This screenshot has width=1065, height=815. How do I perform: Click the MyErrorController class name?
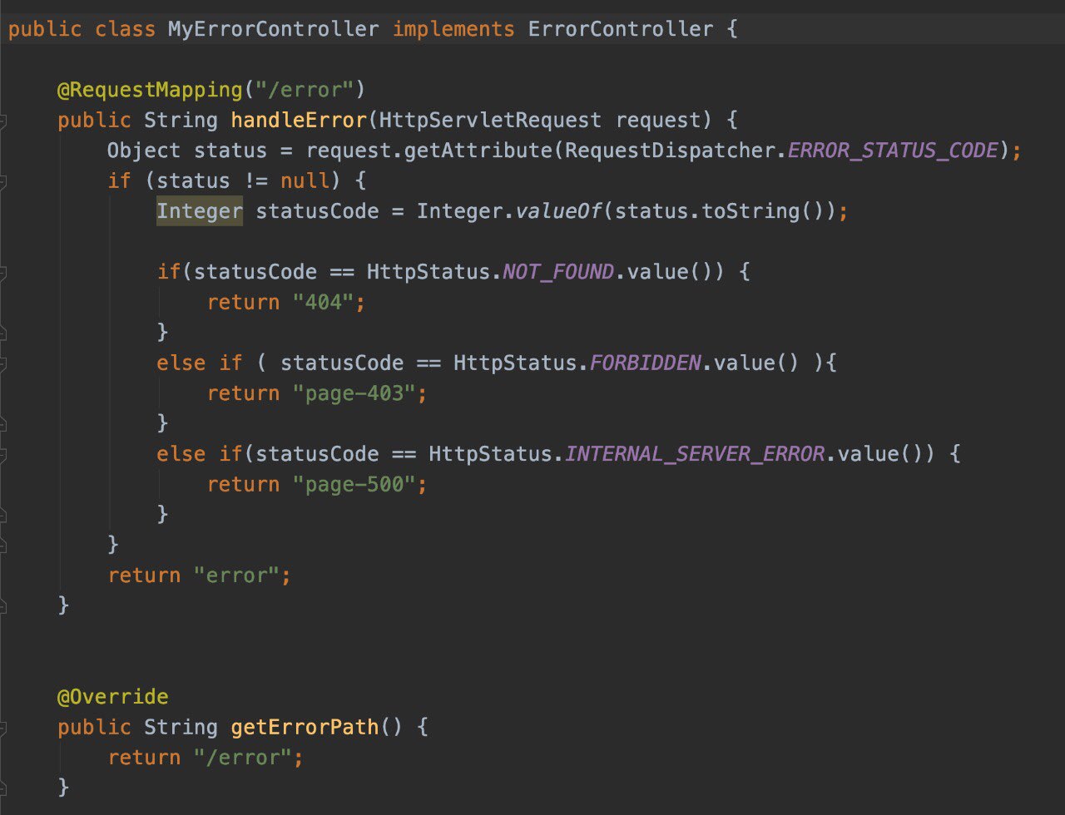tap(273, 29)
